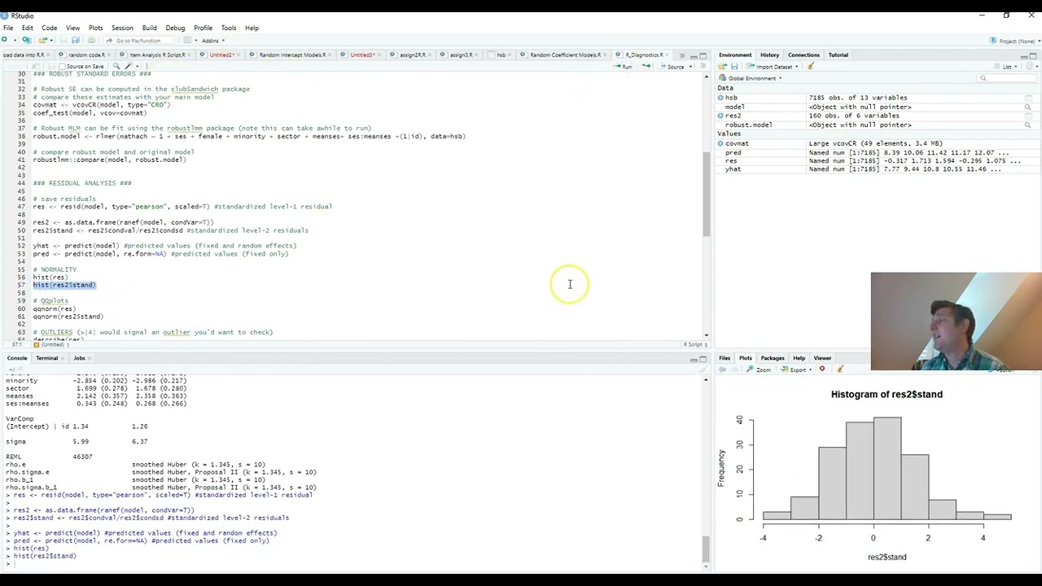Click the Environment search box

1008,78
